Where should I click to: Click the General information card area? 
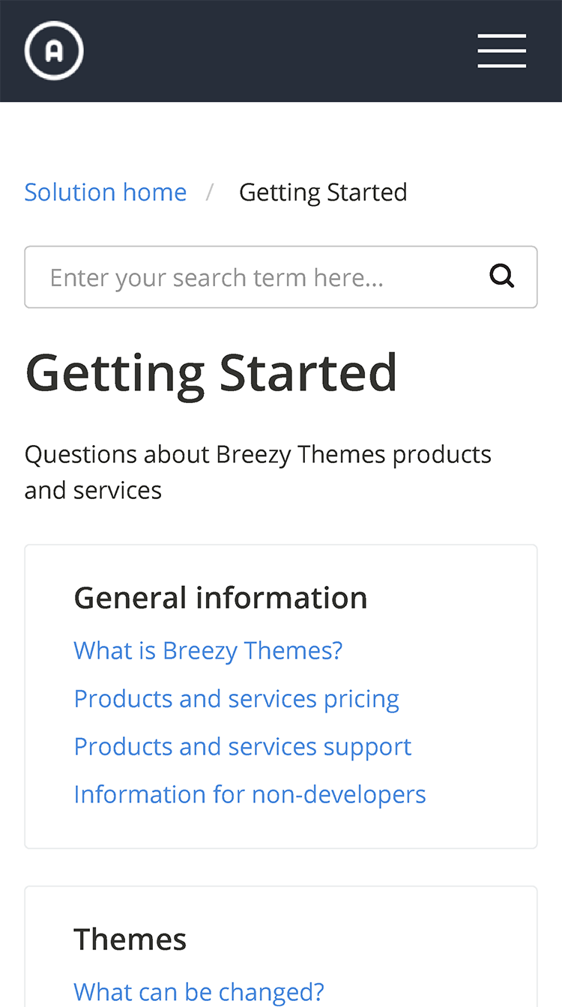(x=281, y=697)
